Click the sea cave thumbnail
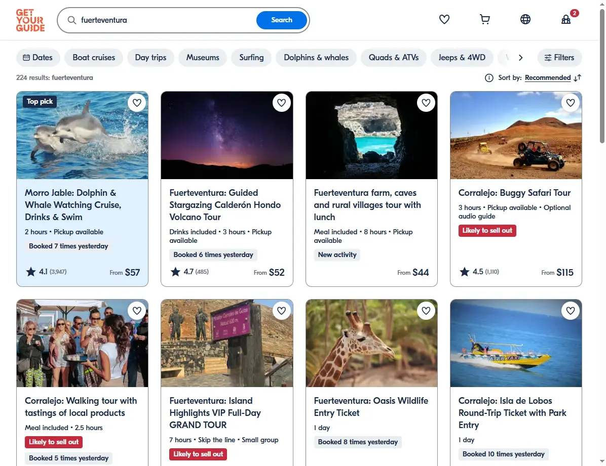 pos(371,135)
